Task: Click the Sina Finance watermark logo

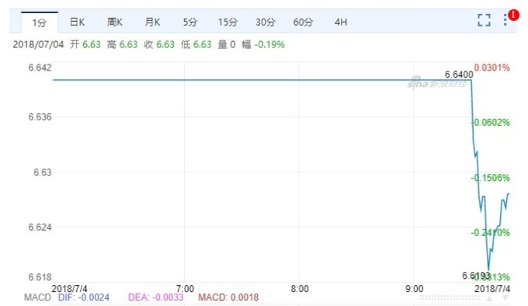Action: coord(436,83)
